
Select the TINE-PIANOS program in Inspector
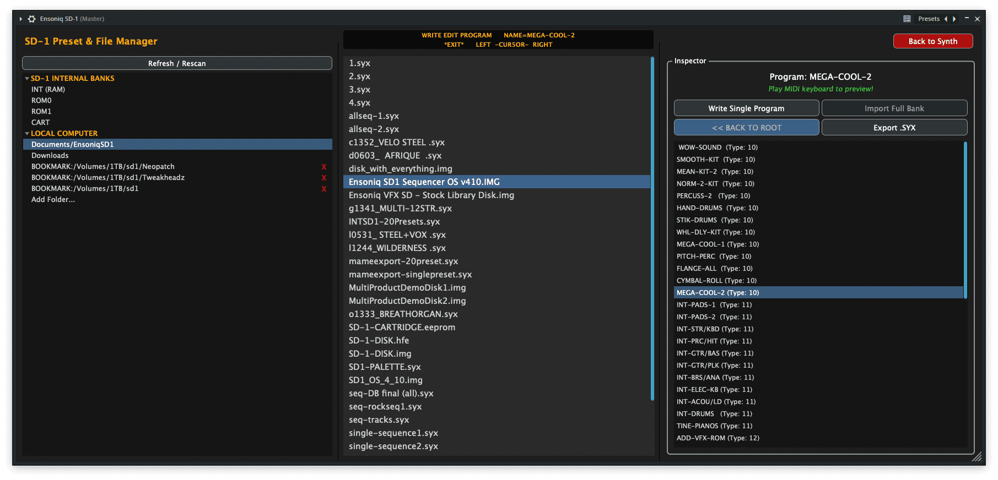coord(818,426)
